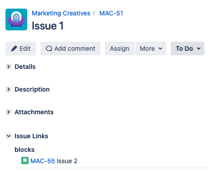The width and height of the screenshot is (208, 175).
Task: Collapse the Issue Links section chevron
Action: 9,136
